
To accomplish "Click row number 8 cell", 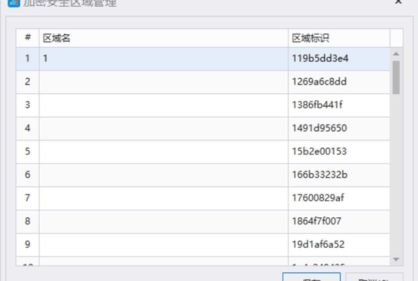I will [28, 222].
